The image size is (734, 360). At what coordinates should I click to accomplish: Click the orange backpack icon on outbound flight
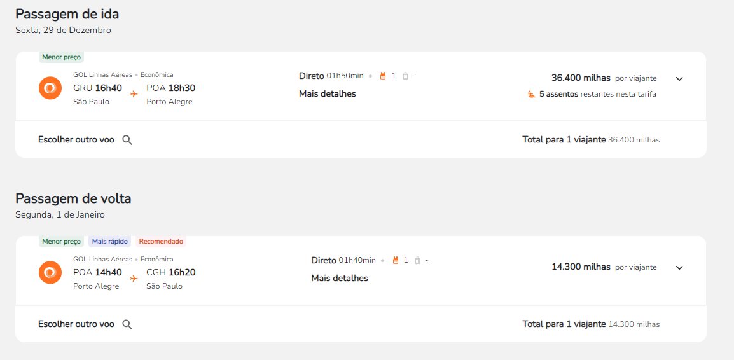point(383,76)
